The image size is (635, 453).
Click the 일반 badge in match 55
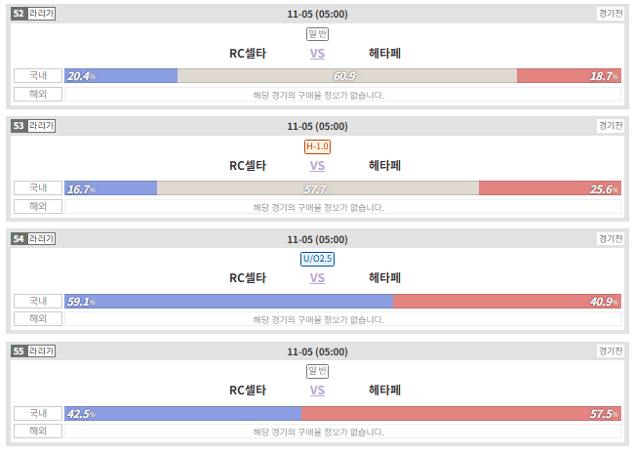[317, 371]
